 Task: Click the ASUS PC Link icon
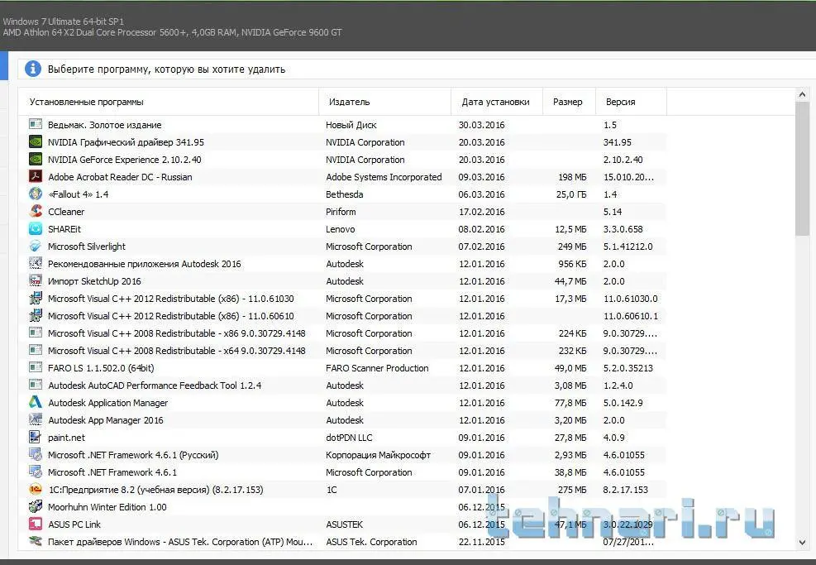click(x=36, y=524)
